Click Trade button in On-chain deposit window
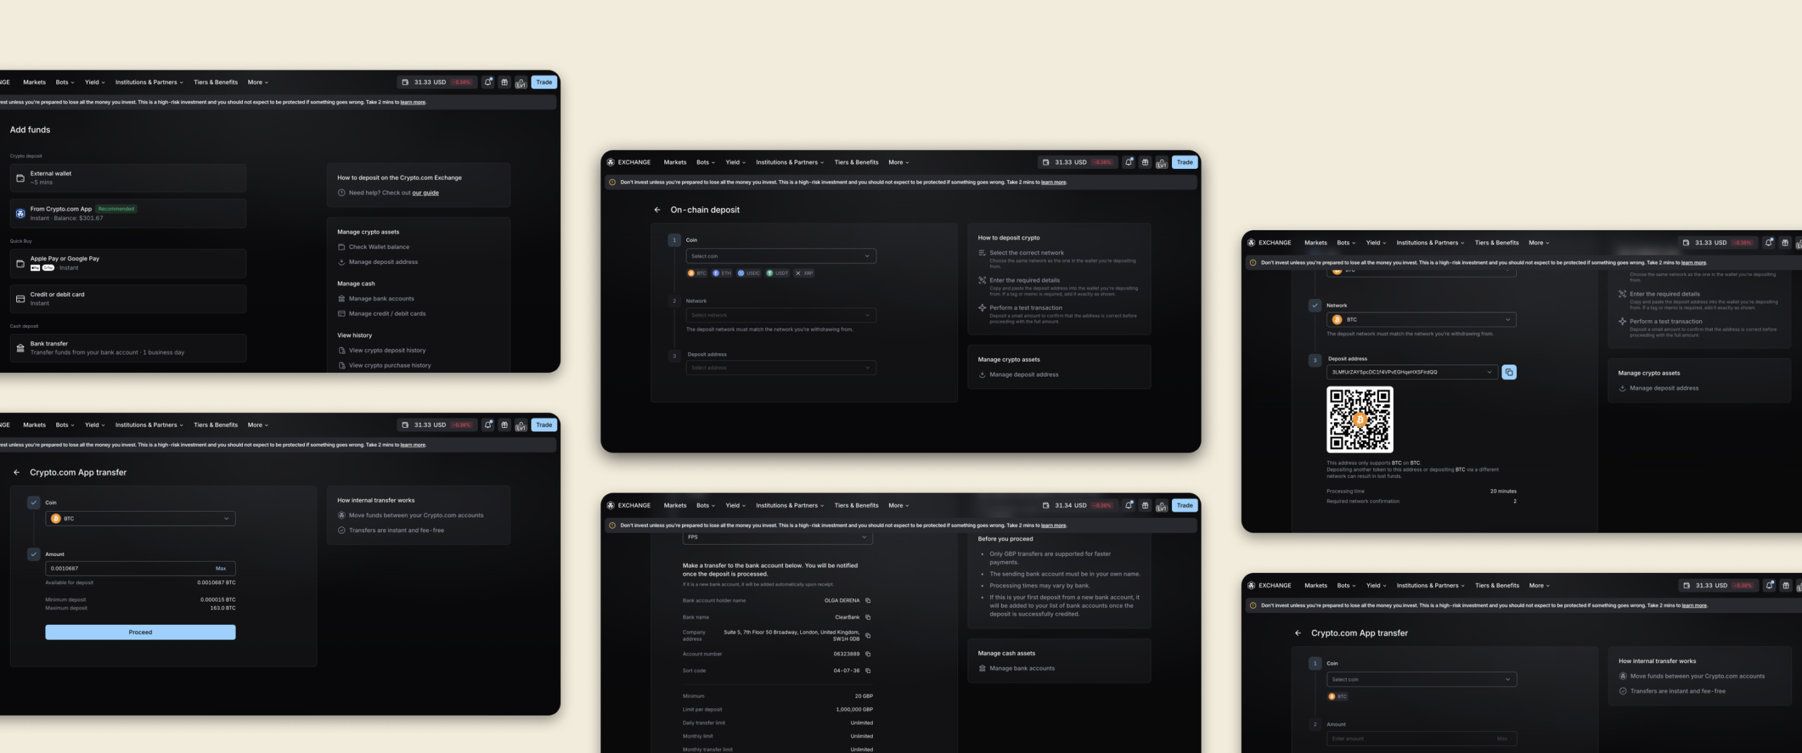Image resolution: width=1802 pixels, height=753 pixels. (1185, 162)
